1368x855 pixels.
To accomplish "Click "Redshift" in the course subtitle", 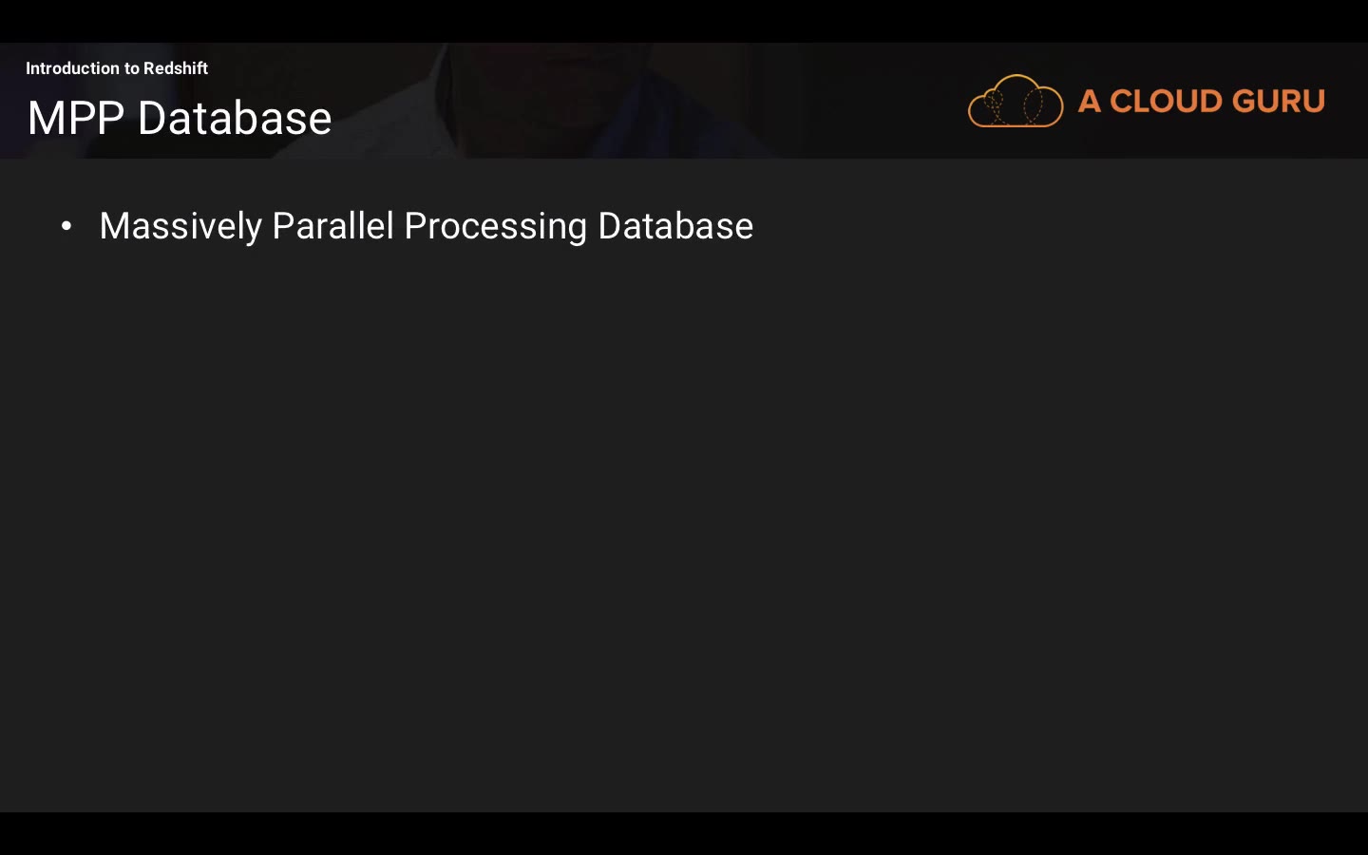I will click(176, 68).
